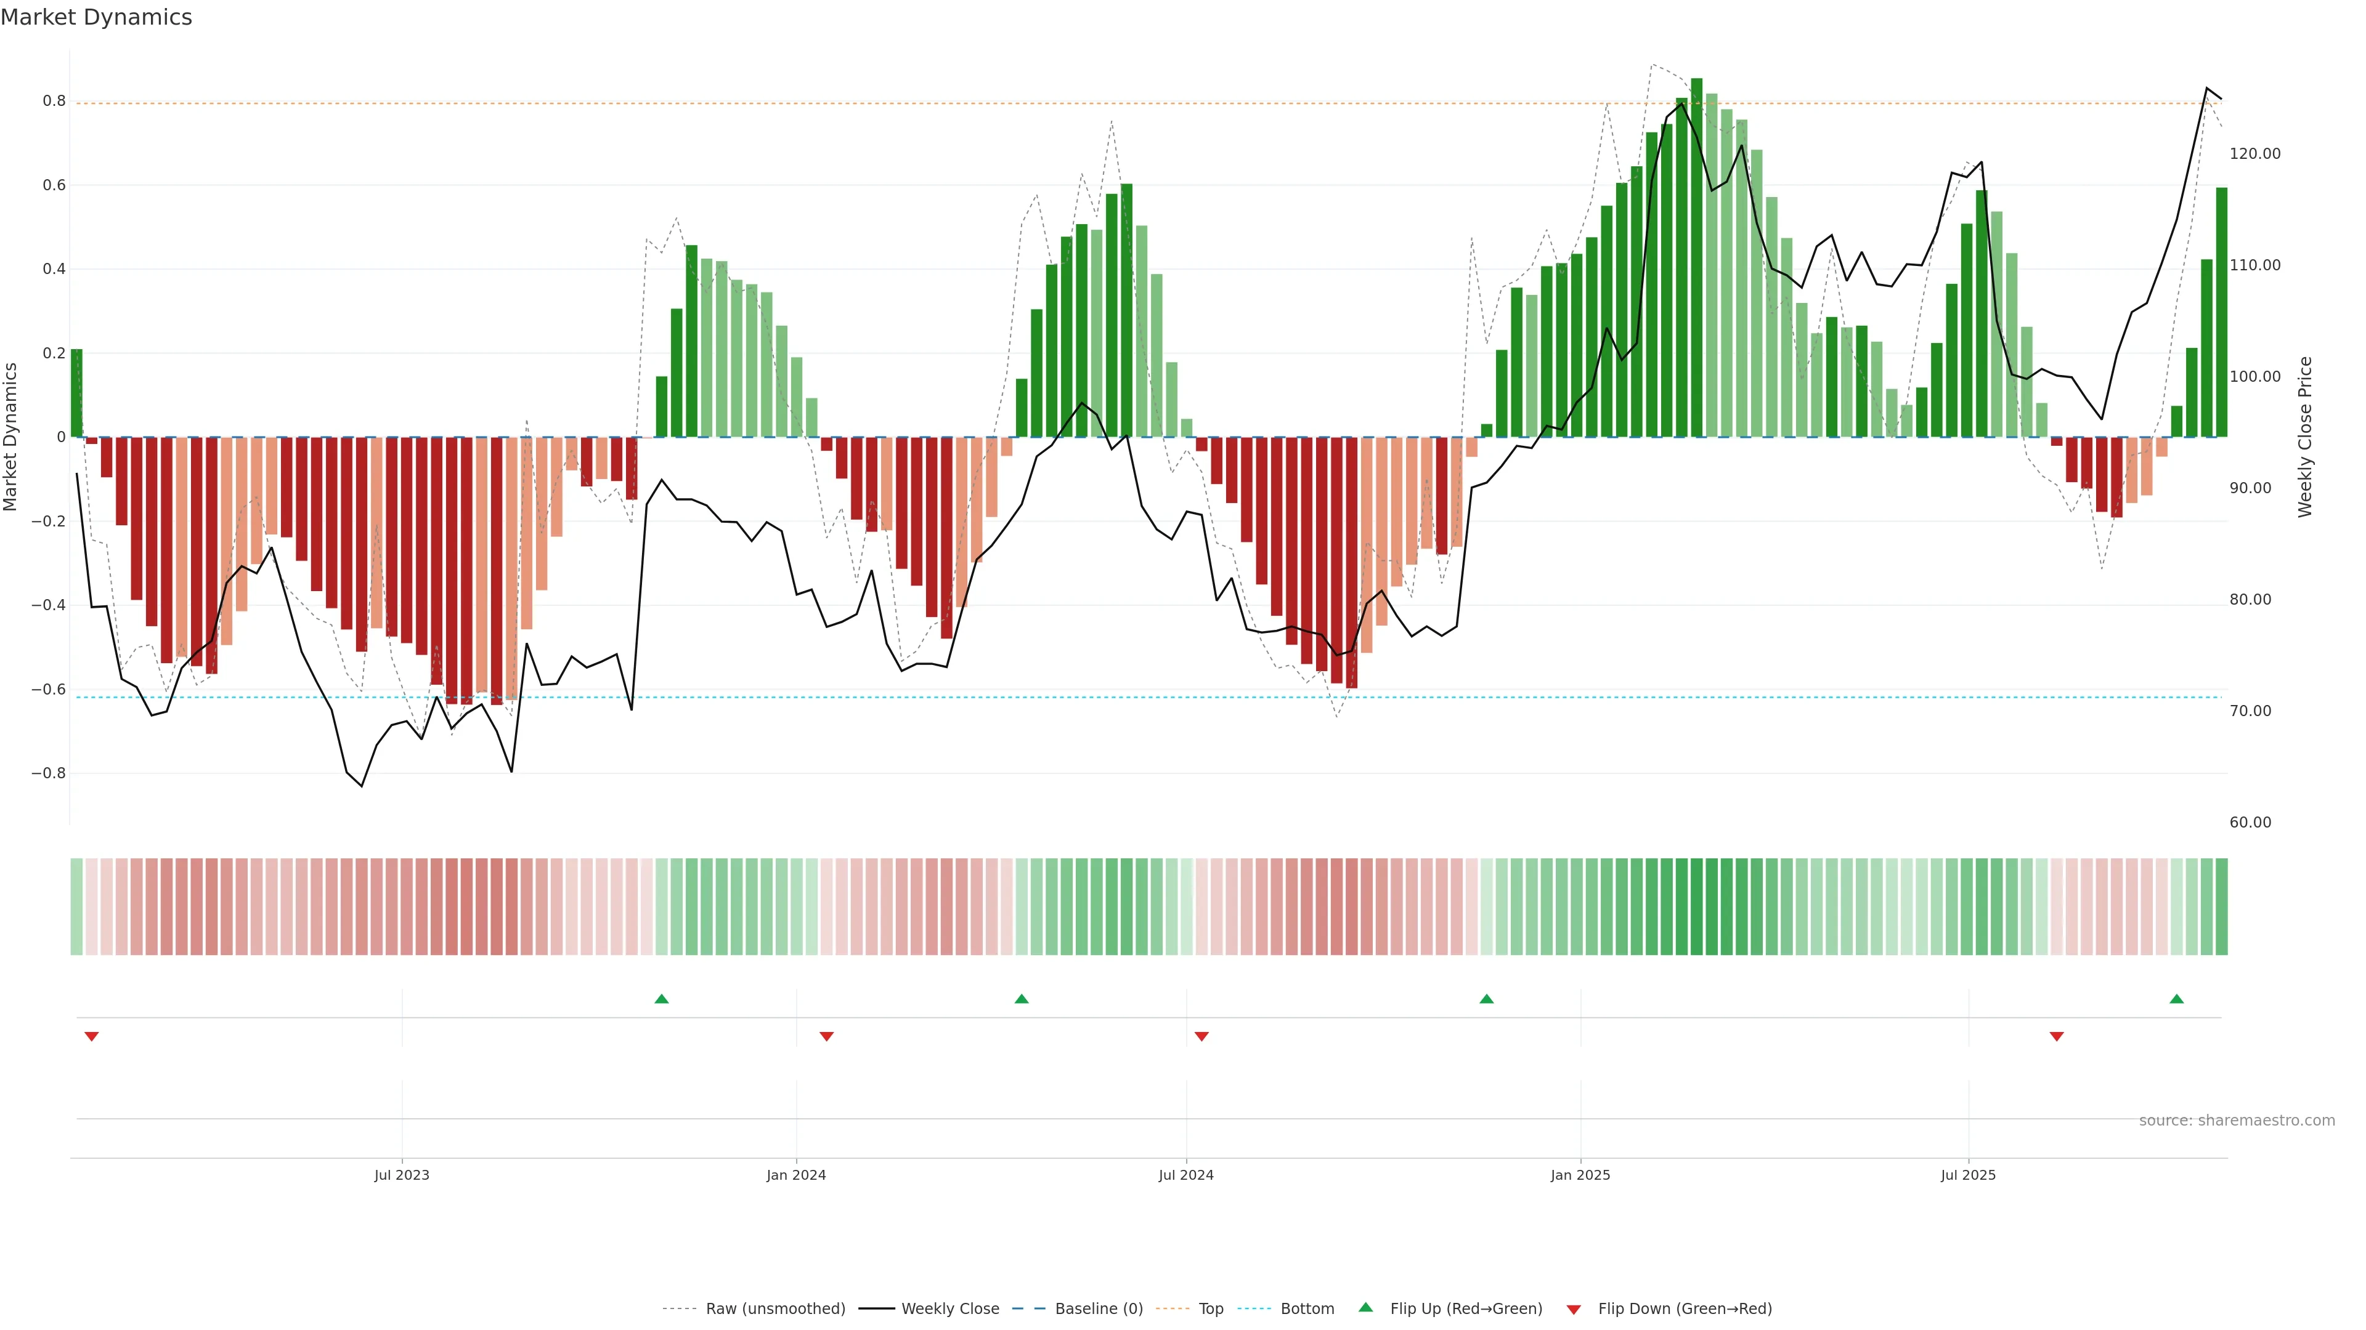Hide the Top threshold legend entry
The image size is (2366, 1330).
click(1211, 1309)
